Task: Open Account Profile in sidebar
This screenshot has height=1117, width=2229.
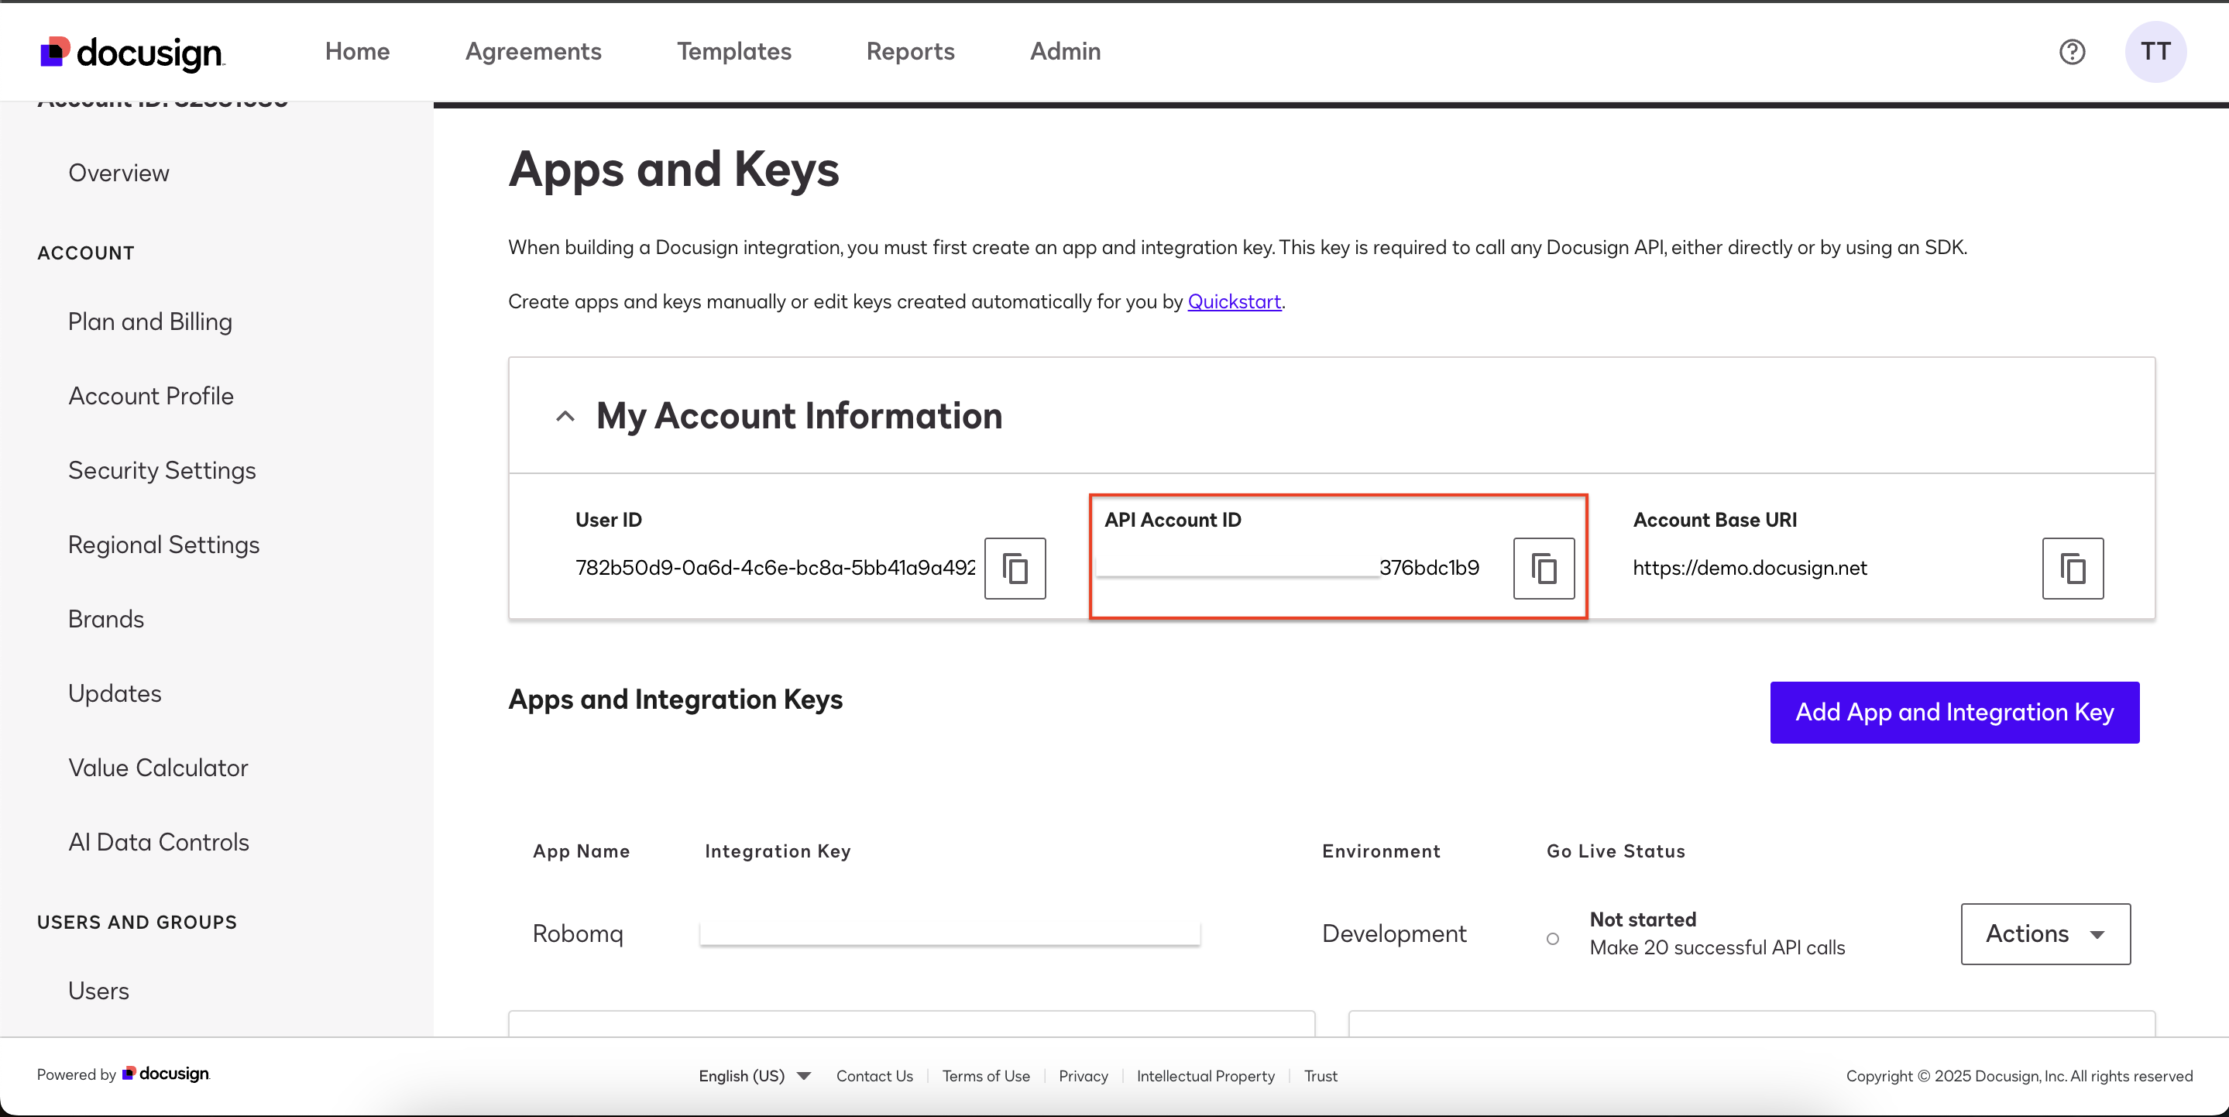Action: point(150,397)
